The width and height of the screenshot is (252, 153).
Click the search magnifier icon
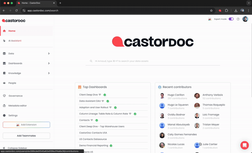(x=91, y=61)
